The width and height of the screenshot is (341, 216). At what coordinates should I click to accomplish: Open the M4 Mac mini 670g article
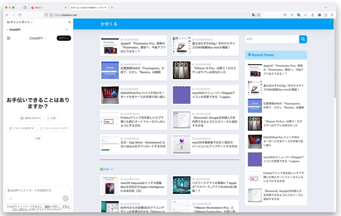click(x=205, y=45)
